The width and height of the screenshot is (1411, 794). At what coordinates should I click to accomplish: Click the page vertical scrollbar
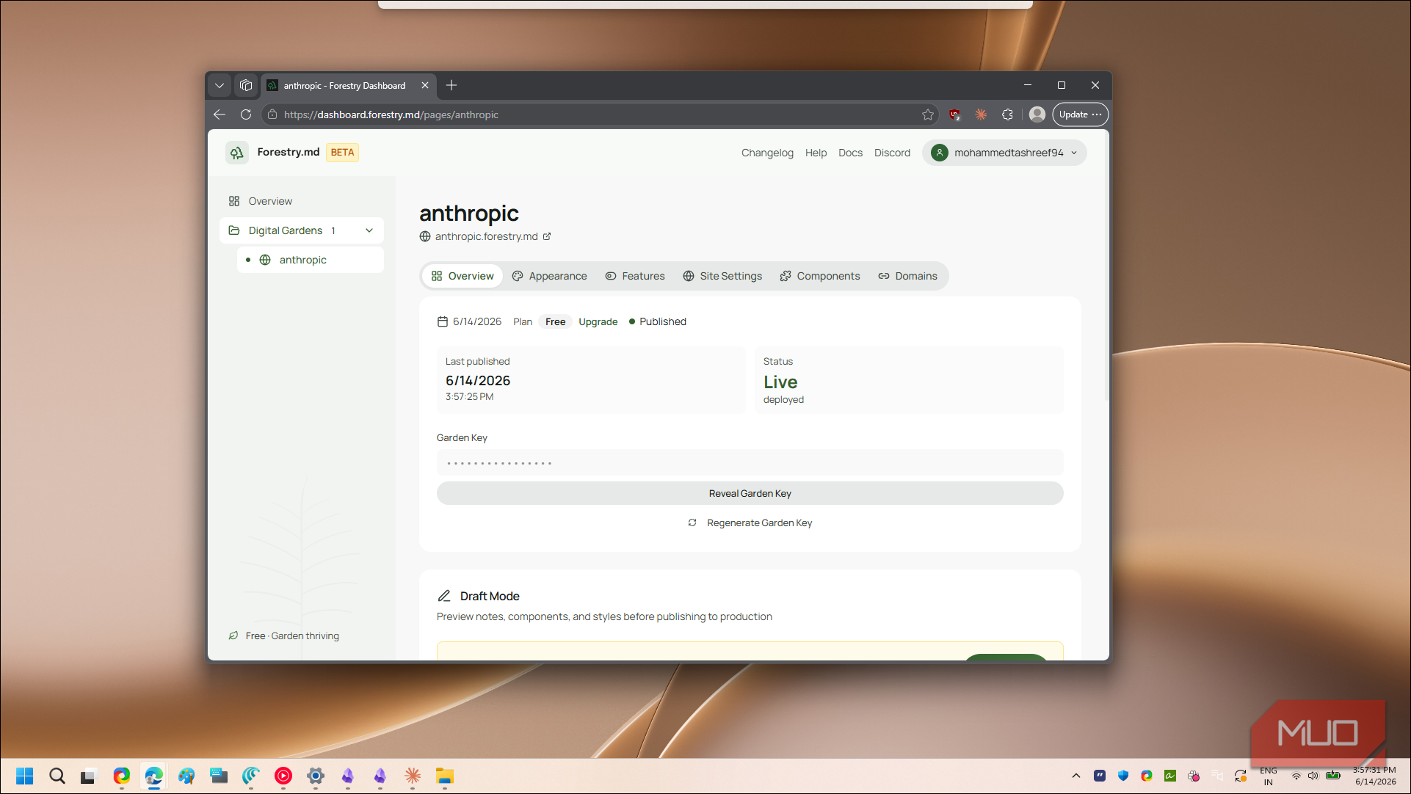pyautogui.click(x=1106, y=267)
